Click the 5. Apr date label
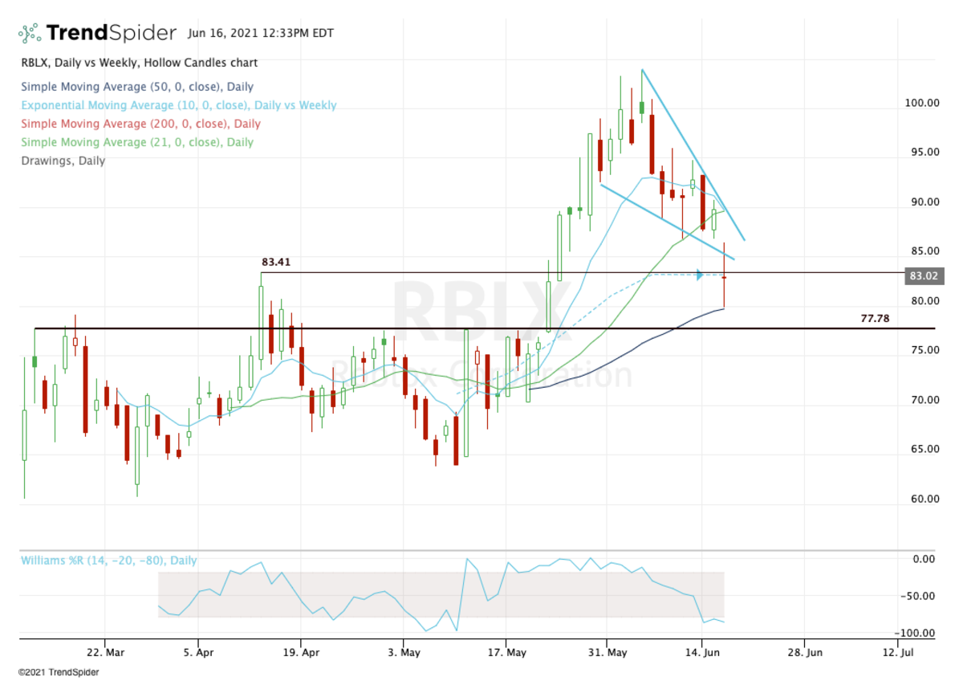This screenshot has width=963, height=681. tap(198, 654)
